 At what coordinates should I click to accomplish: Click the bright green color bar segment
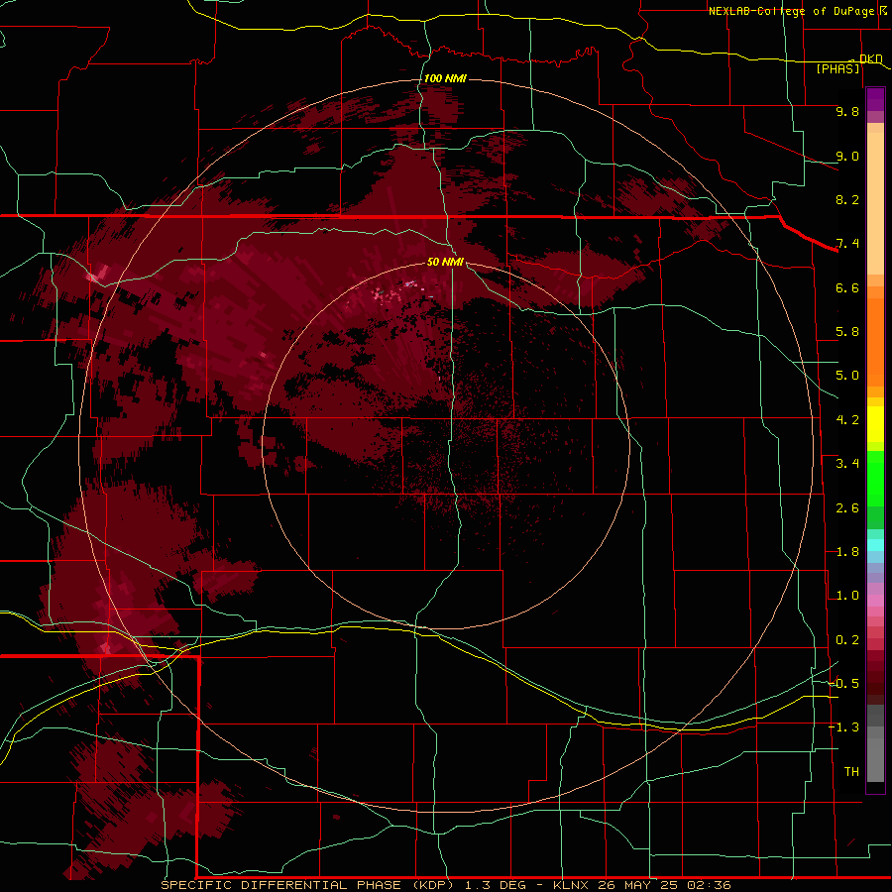point(875,478)
